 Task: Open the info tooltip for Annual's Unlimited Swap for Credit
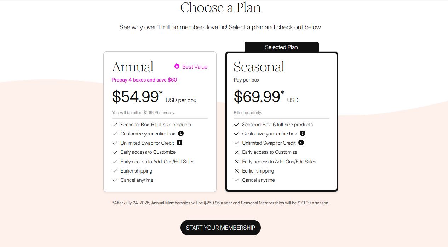coord(179,143)
